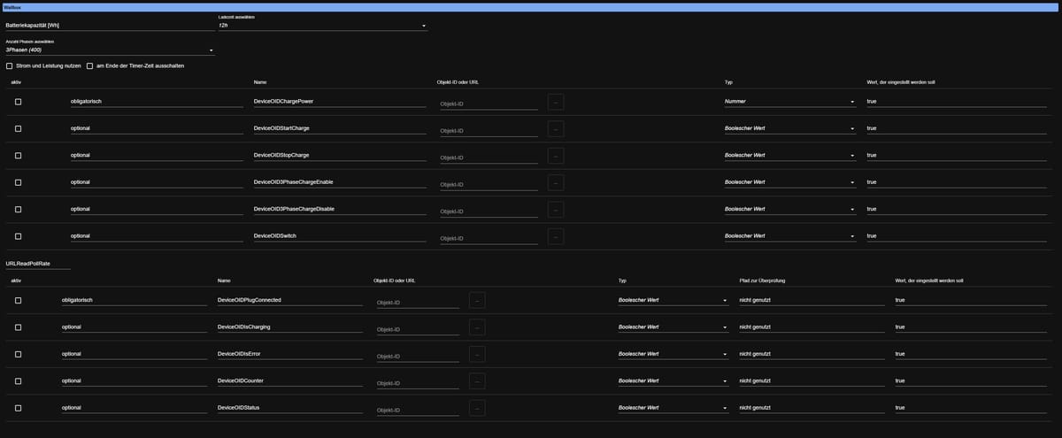The height and width of the screenshot is (438, 1062).
Task: Tick 'am Ende der Timer-Zeit ausschalten'
Action: (89, 65)
